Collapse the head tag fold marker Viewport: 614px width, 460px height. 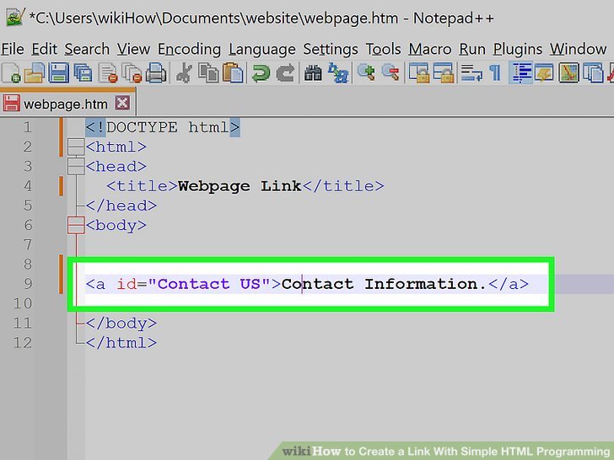pyautogui.click(x=76, y=167)
